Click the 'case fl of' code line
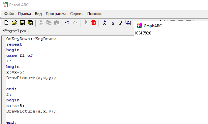208x124 pixels. [x=19, y=55]
